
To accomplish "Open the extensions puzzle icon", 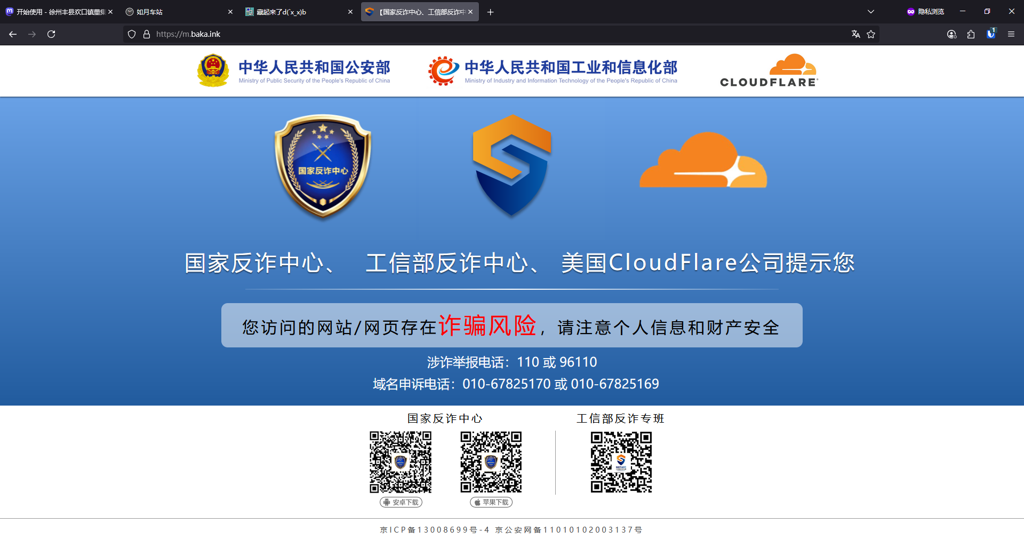I will [x=971, y=34].
